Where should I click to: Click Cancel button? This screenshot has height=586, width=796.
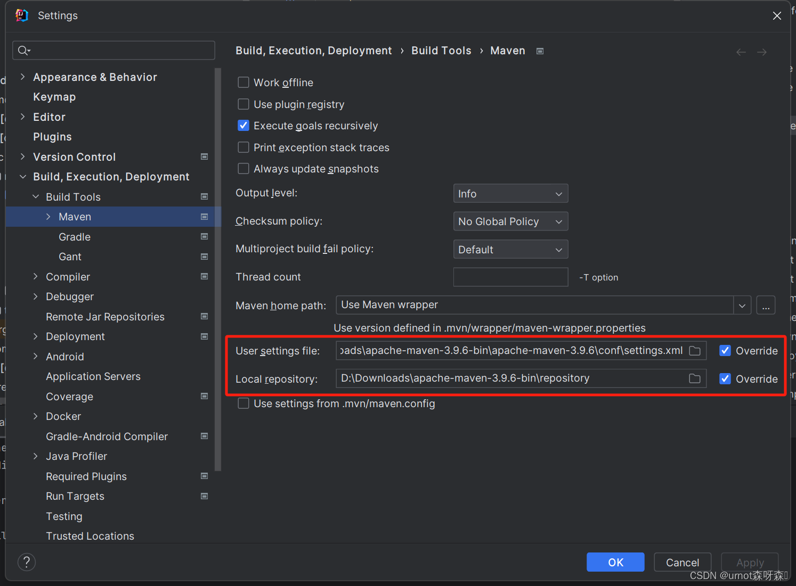(x=683, y=562)
